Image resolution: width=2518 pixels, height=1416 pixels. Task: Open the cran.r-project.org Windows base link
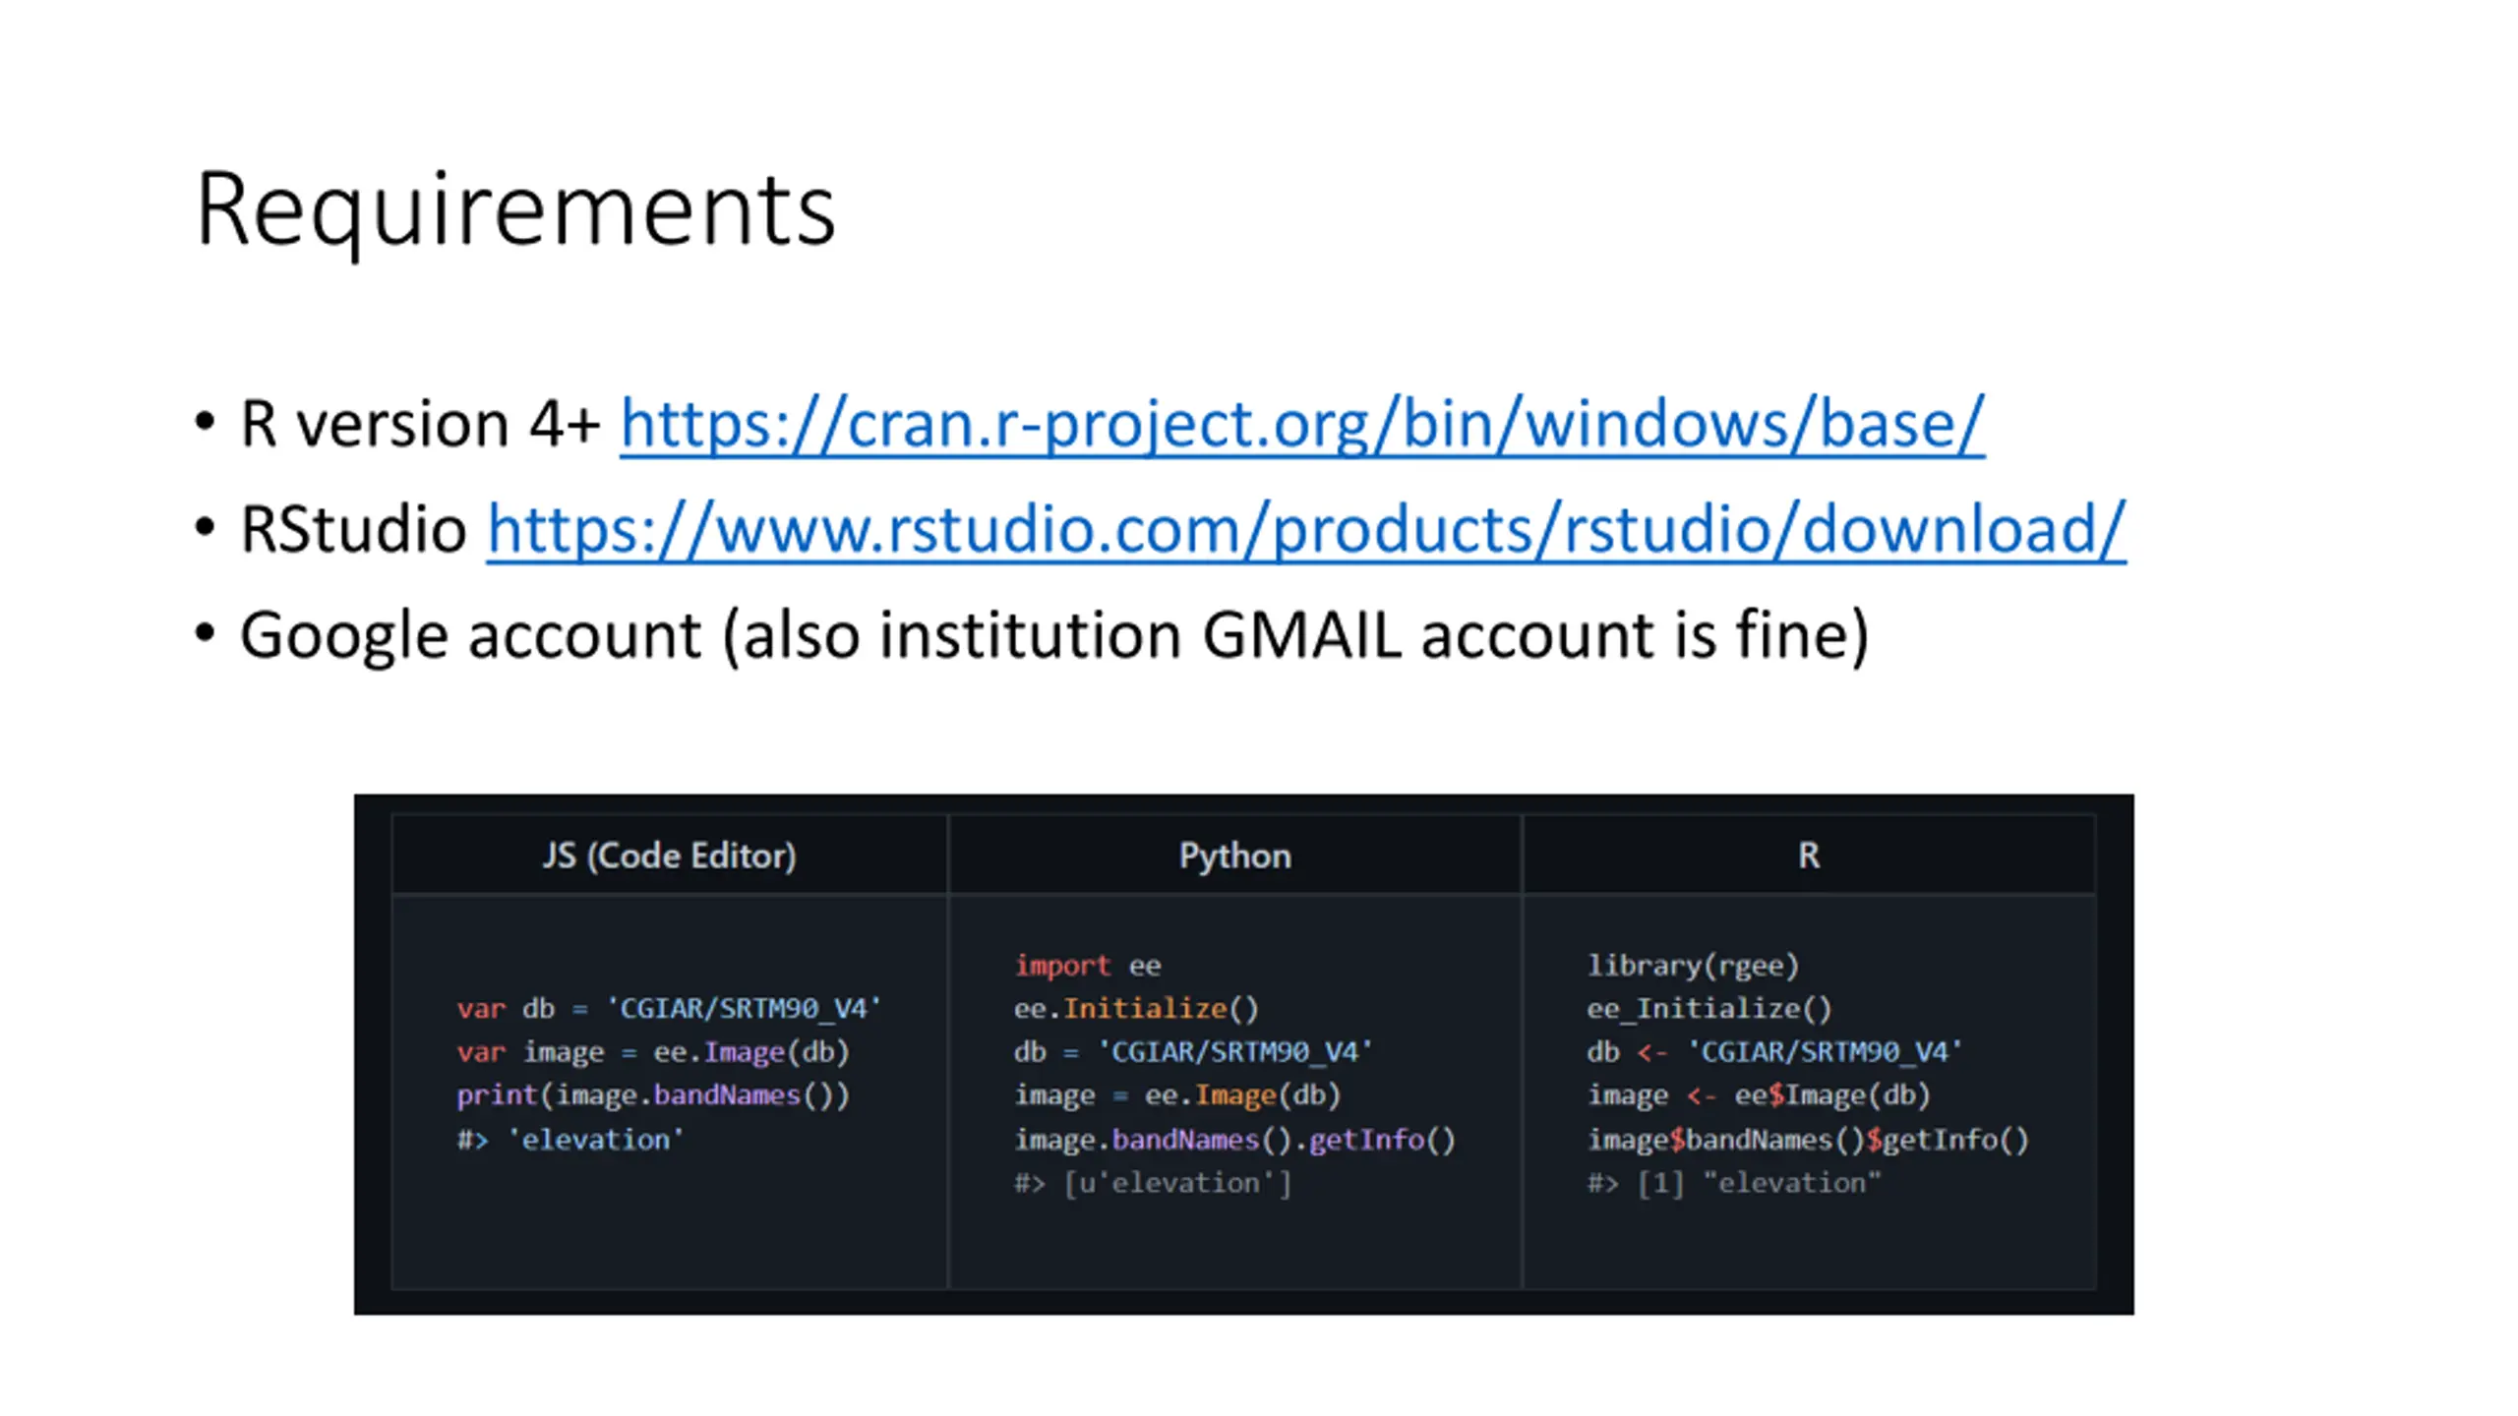point(1302,425)
